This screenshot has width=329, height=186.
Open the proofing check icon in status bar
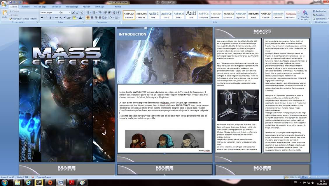[x=33, y=177]
